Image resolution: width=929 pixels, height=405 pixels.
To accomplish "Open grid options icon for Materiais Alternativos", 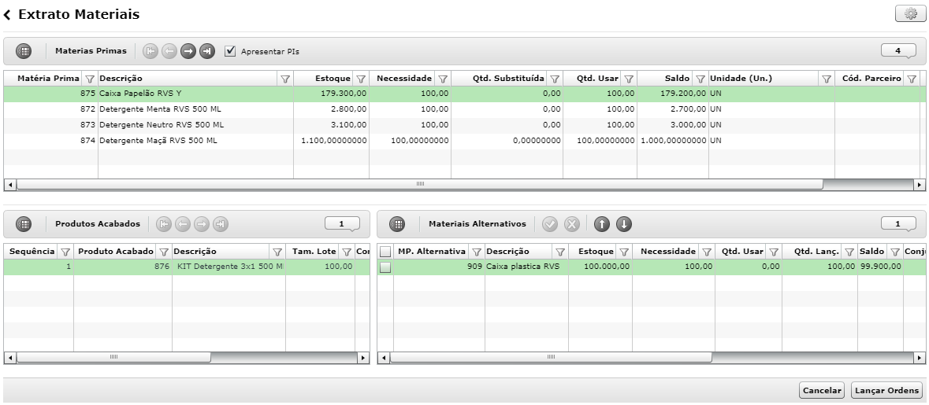I will point(398,224).
